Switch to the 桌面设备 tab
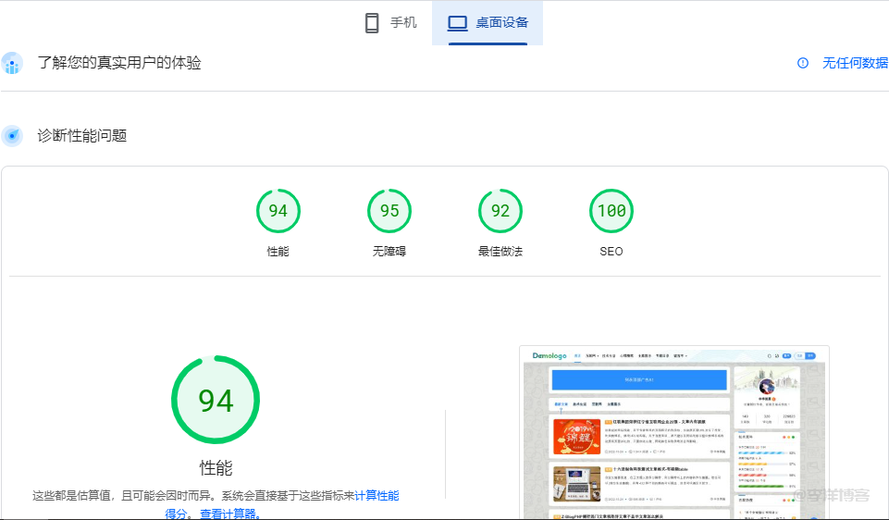 click(488, 23)
